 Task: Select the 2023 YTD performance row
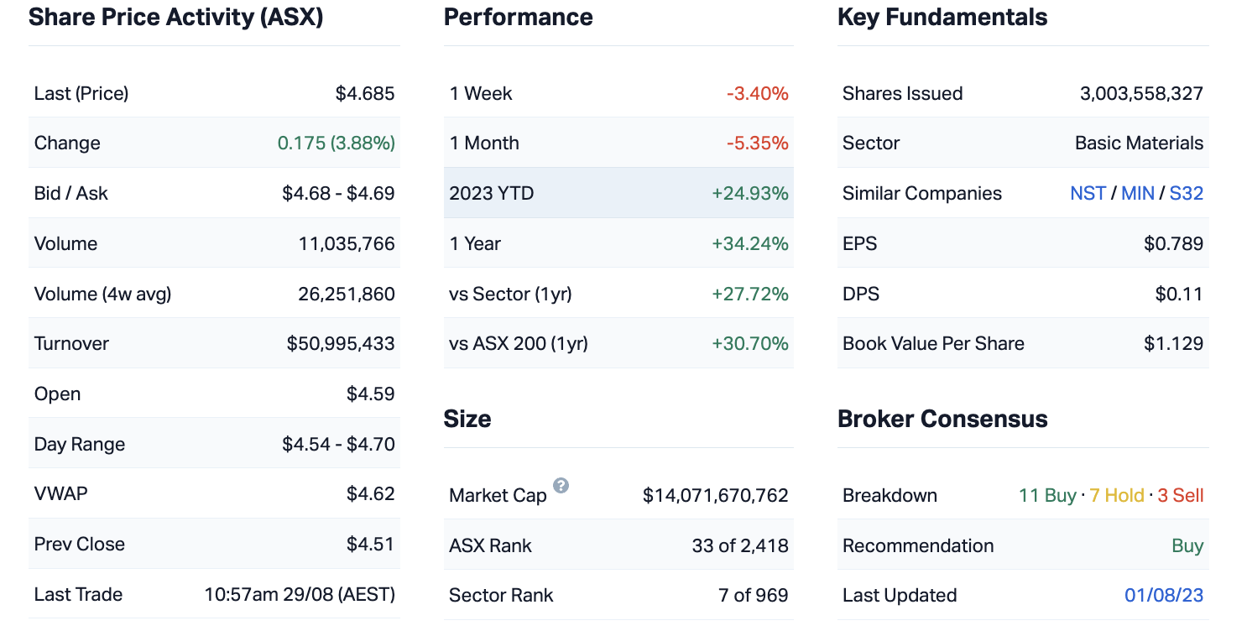618,193
